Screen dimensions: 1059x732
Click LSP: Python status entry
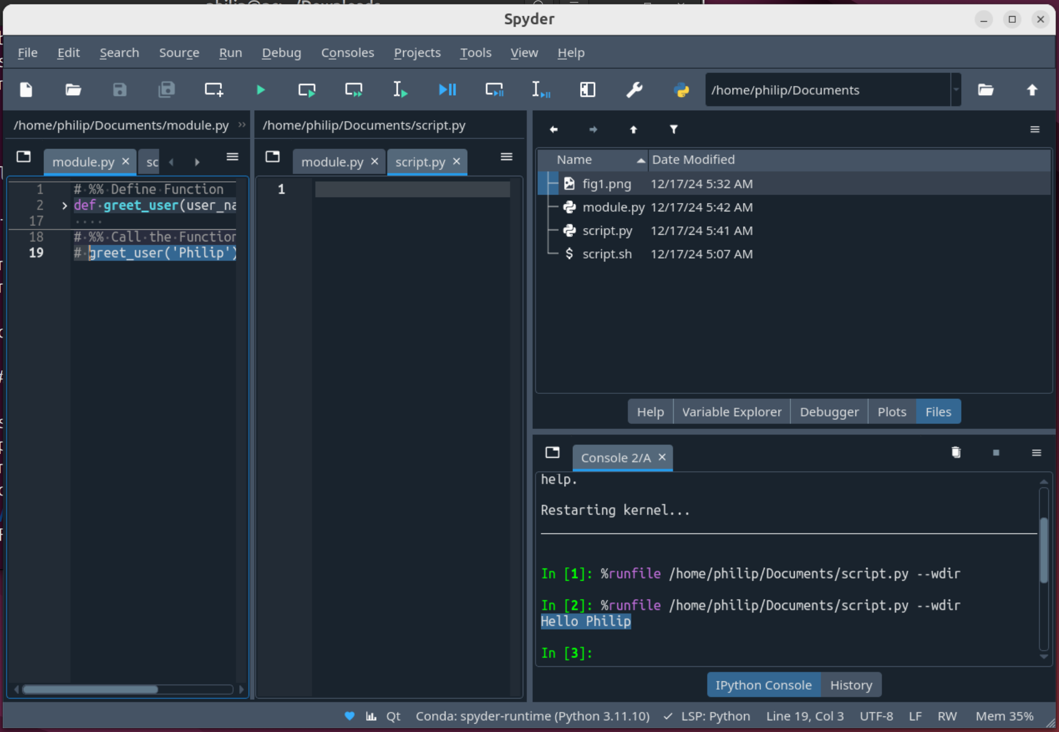707,716
